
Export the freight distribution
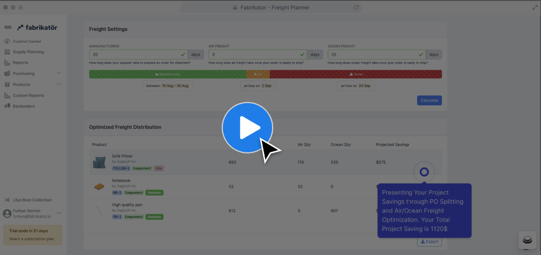pyautogui.click(x=430, y=241)
